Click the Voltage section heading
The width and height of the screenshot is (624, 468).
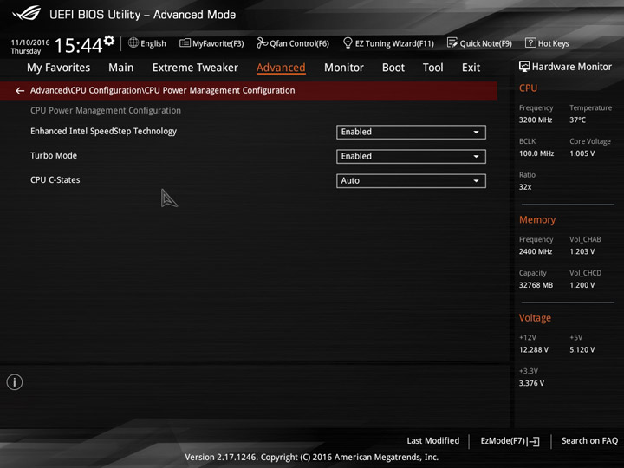pyautogui.click(x=535, y=318)
